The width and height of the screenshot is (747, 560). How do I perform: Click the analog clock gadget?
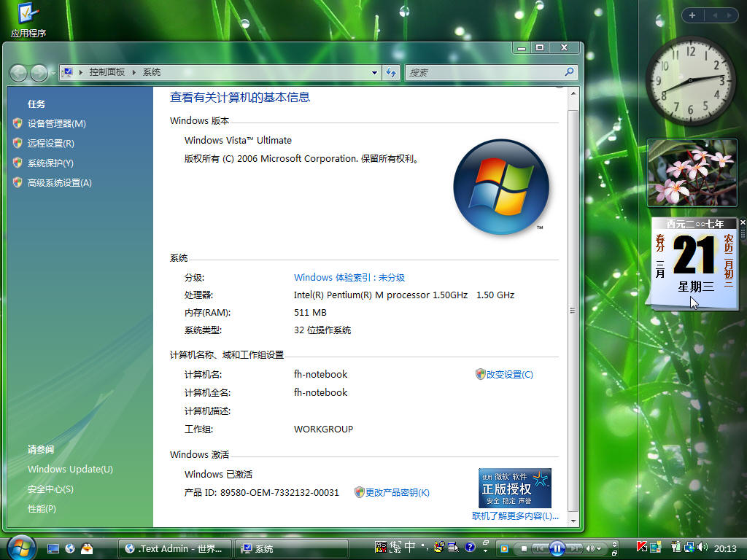coord(690,81)
